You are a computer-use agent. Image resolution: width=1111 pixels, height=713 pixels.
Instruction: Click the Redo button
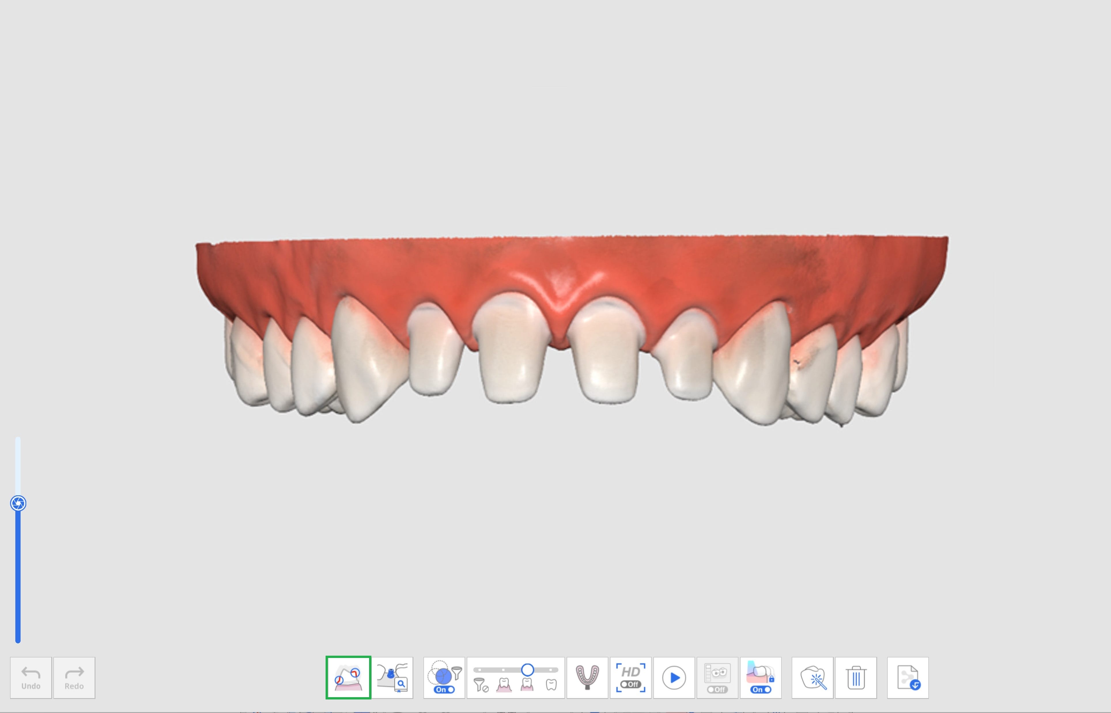pos(74,677)
